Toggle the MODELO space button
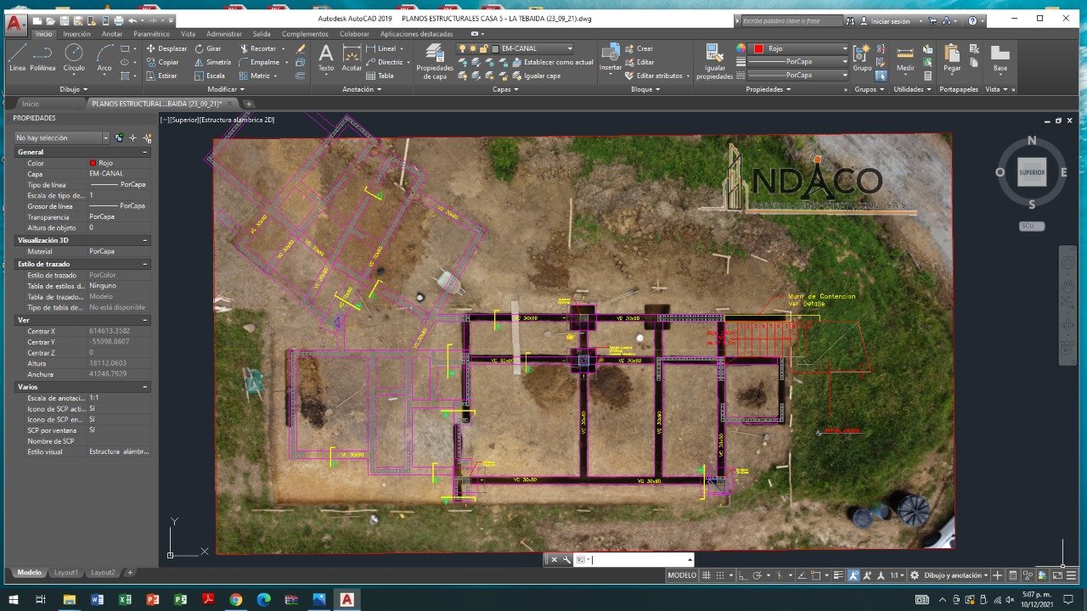The height and width of the screenshot is (611, 1087). point(682,575)
